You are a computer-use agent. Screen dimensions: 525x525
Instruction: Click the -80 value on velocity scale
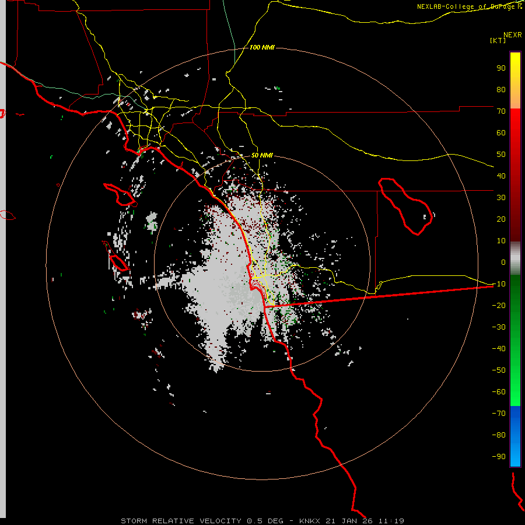click(x=499, y=435)
